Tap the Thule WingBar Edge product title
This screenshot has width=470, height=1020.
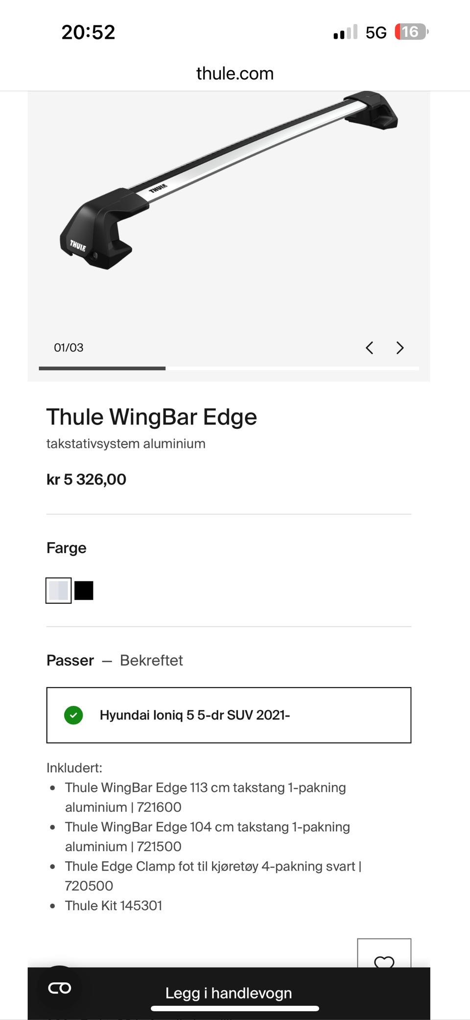152,417
